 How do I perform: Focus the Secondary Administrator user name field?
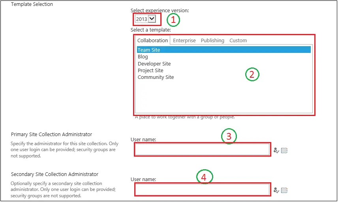click(x=202, y=189)
